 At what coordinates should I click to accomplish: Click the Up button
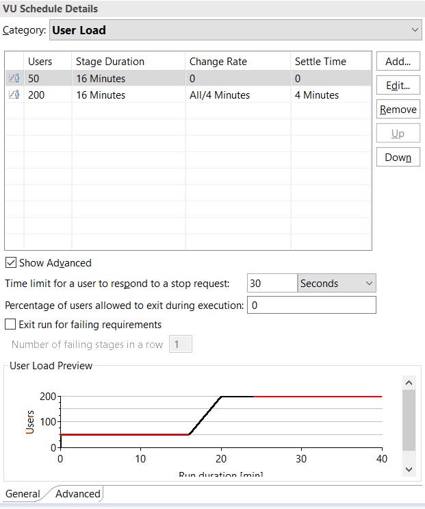(x=398, y=134)
